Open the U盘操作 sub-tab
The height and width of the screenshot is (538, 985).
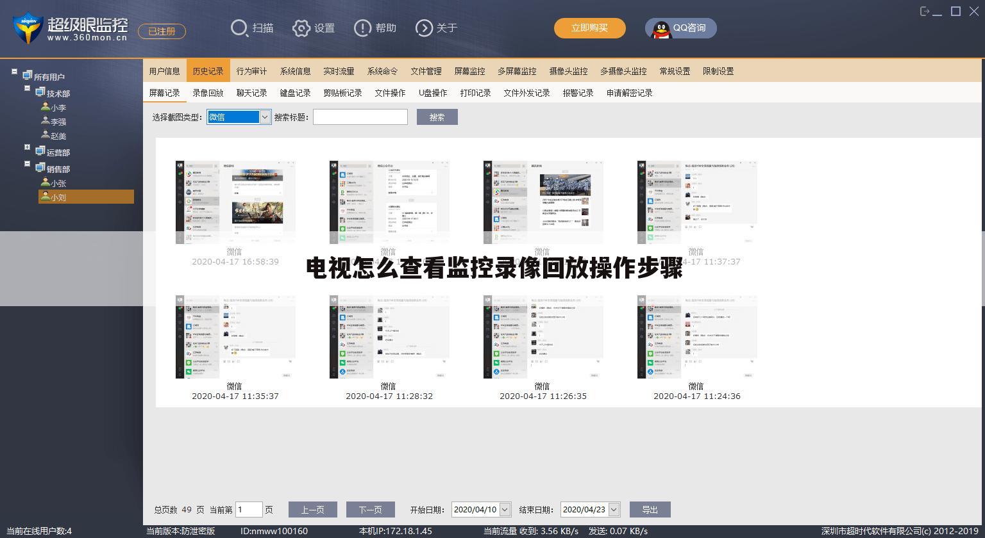(433, 93)
